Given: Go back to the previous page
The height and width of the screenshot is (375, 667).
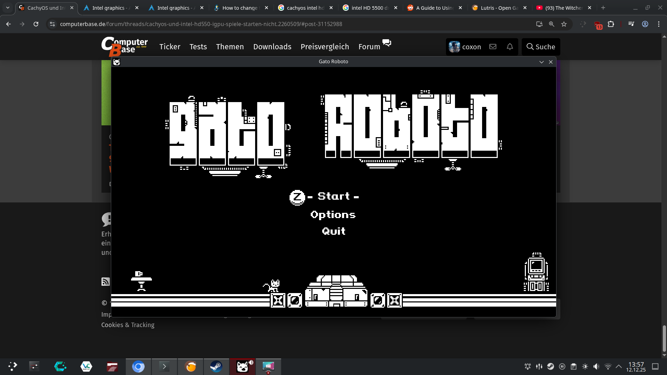Looking at the screenshot, I should pos(9,24).
